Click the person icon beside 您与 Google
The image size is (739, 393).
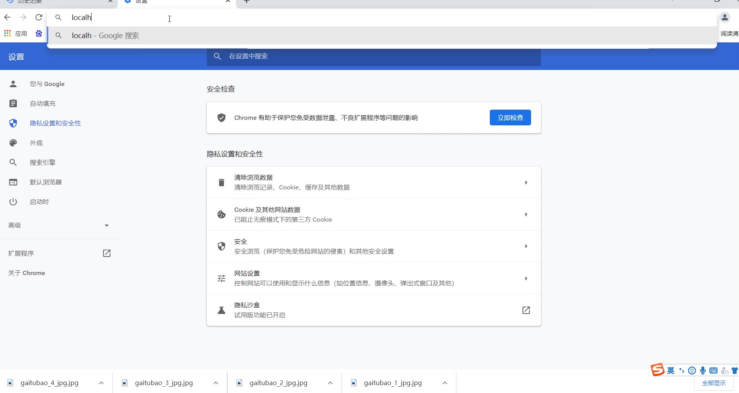(x=13, y=84)
